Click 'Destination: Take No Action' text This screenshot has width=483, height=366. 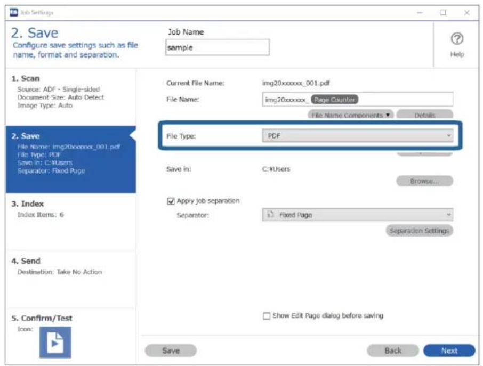coord(60,272)
